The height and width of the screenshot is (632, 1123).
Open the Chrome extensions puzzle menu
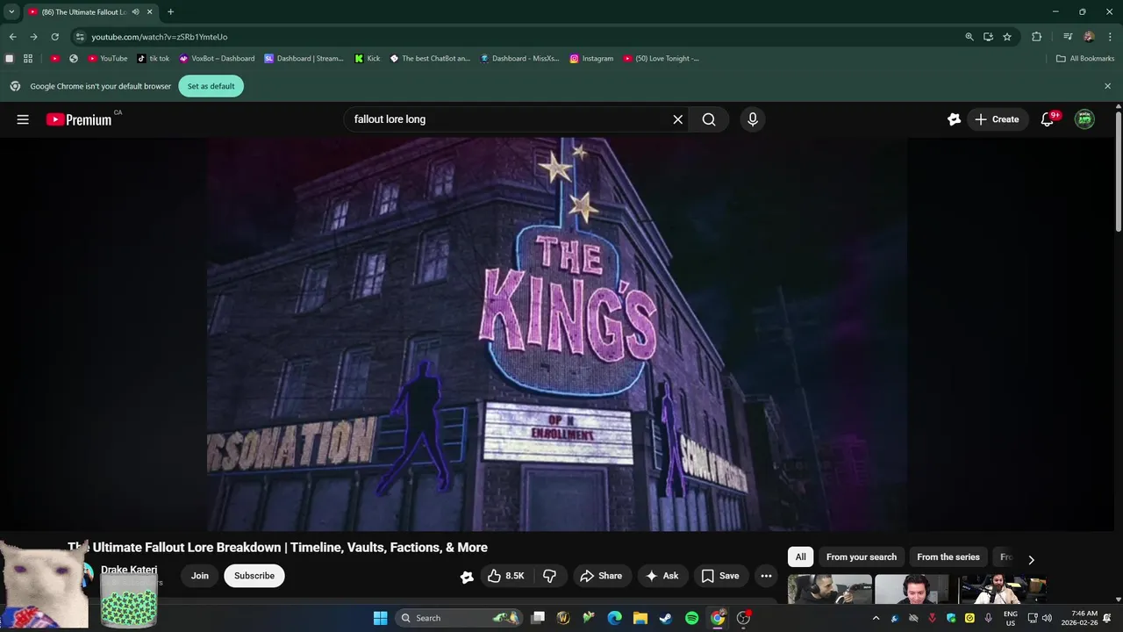[1036, 37]
